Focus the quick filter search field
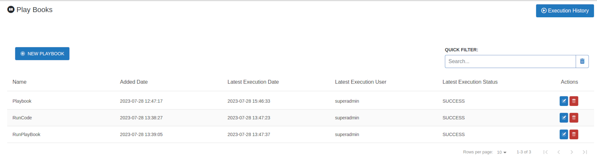The width and height of the screenshot is (597, 156). [510, 61]
